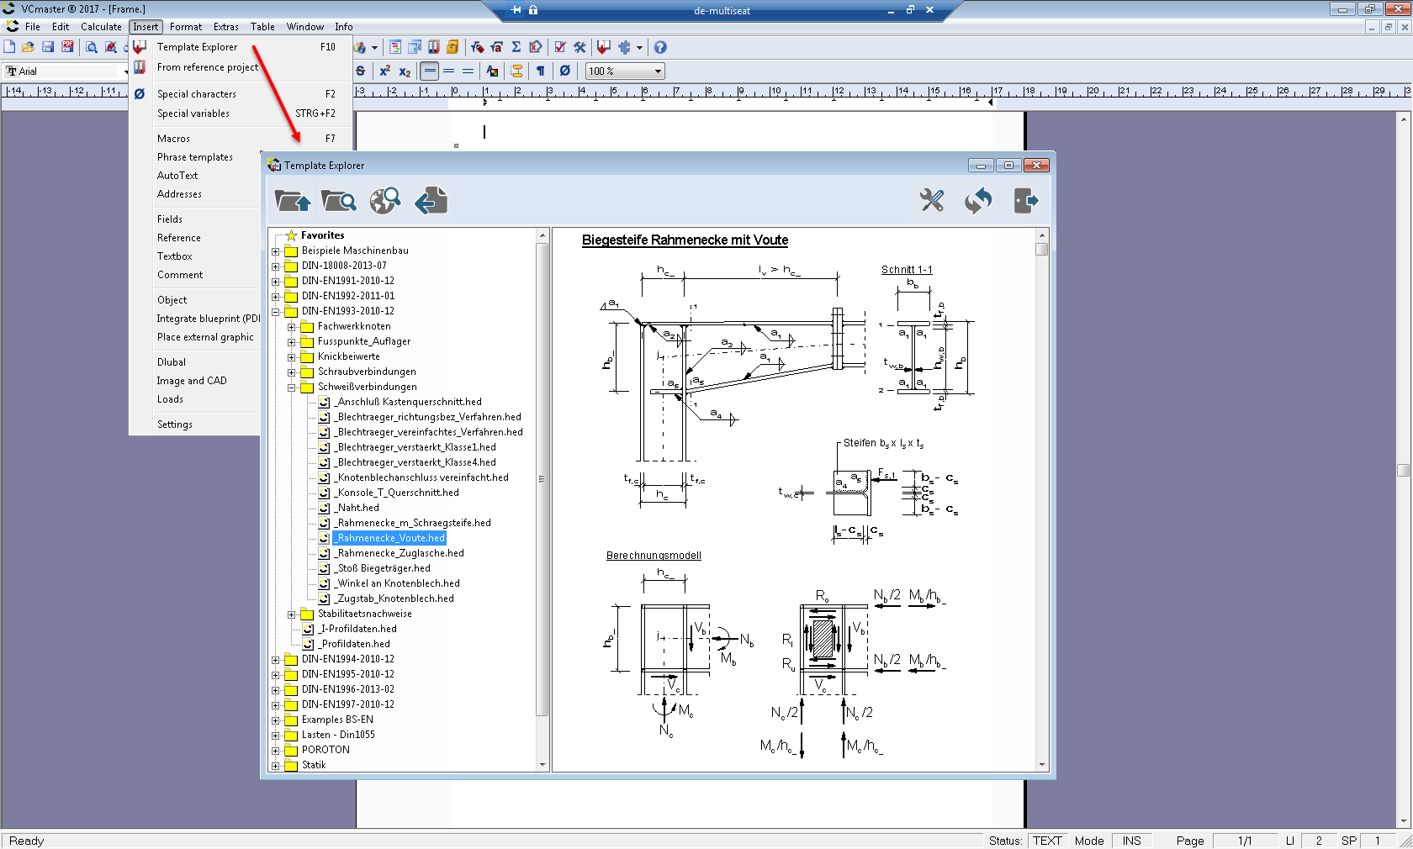Screen dimensions: 1413x849
Task: Open the wrench-and-screwdriver settings in Template Explorer
Action: click(x=932, y=201)
